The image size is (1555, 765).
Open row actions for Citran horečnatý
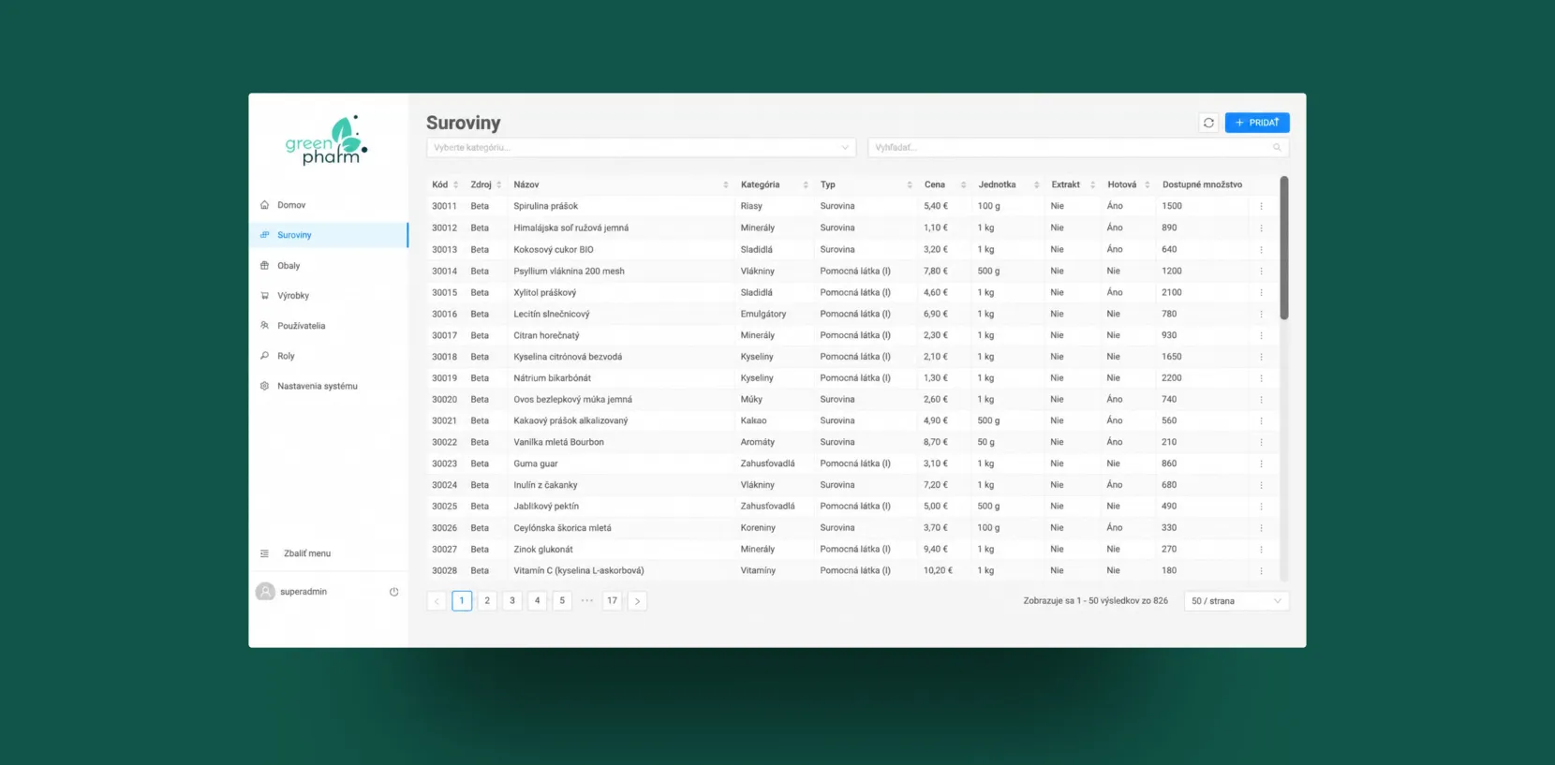point(1261,335)
